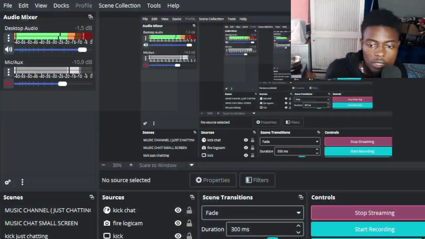Hide the fire logicam source
The height and width of the screenshot is (239, 425).
(x=178, y=223)
